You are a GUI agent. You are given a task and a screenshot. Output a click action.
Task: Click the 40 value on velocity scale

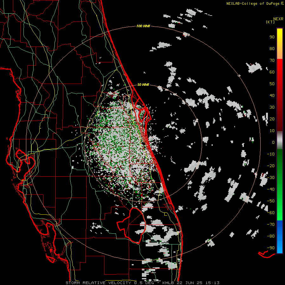272,95
